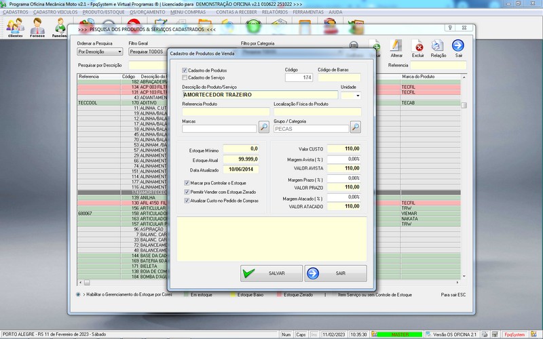Open the CONTAS A RECEBER menu
This screenshot has height=339, width=543.
coord(236,12)
